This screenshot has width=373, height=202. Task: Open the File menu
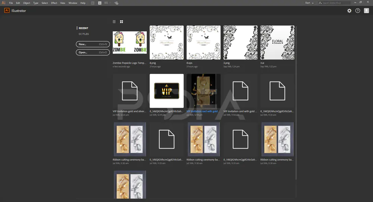click(11, 3)
